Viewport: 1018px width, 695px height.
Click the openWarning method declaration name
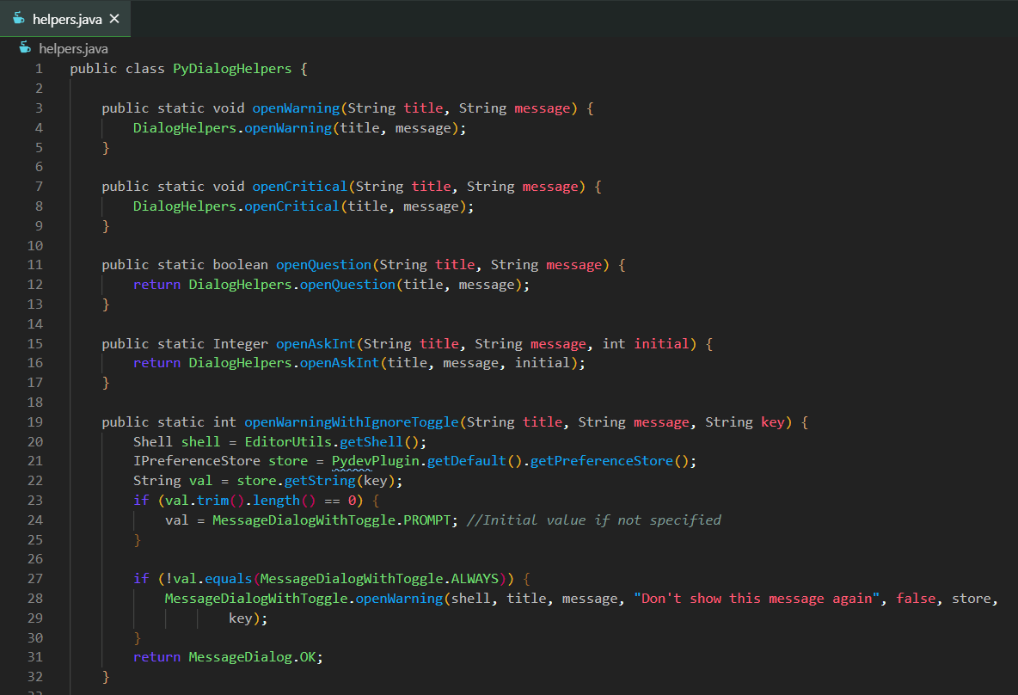(296, 108)
